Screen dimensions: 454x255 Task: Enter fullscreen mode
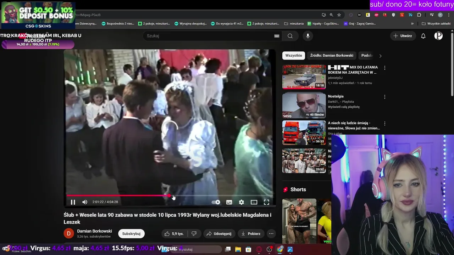click(x=266, y=202)
